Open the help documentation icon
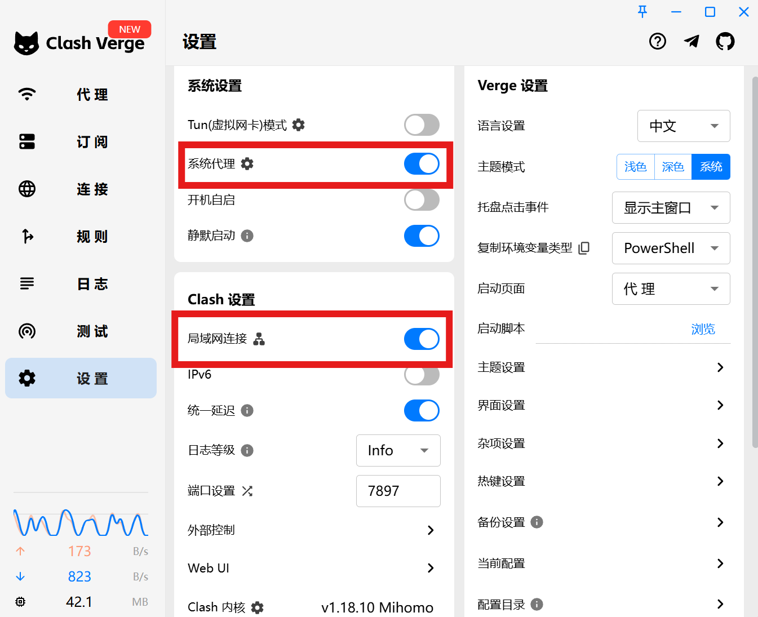This screenshot has width=758, height=617. click(658, 41)
